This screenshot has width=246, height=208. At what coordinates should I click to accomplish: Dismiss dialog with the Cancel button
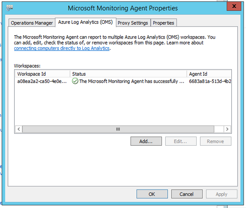pyautogui.click(x=187, y=194)
